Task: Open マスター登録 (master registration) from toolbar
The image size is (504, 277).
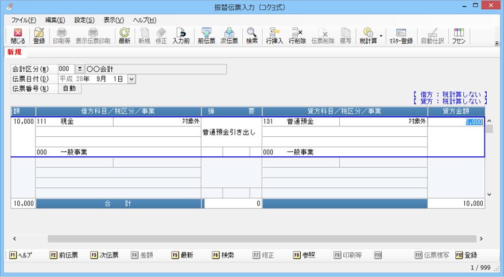Action: pyautogui.click(x=401, y=36)
